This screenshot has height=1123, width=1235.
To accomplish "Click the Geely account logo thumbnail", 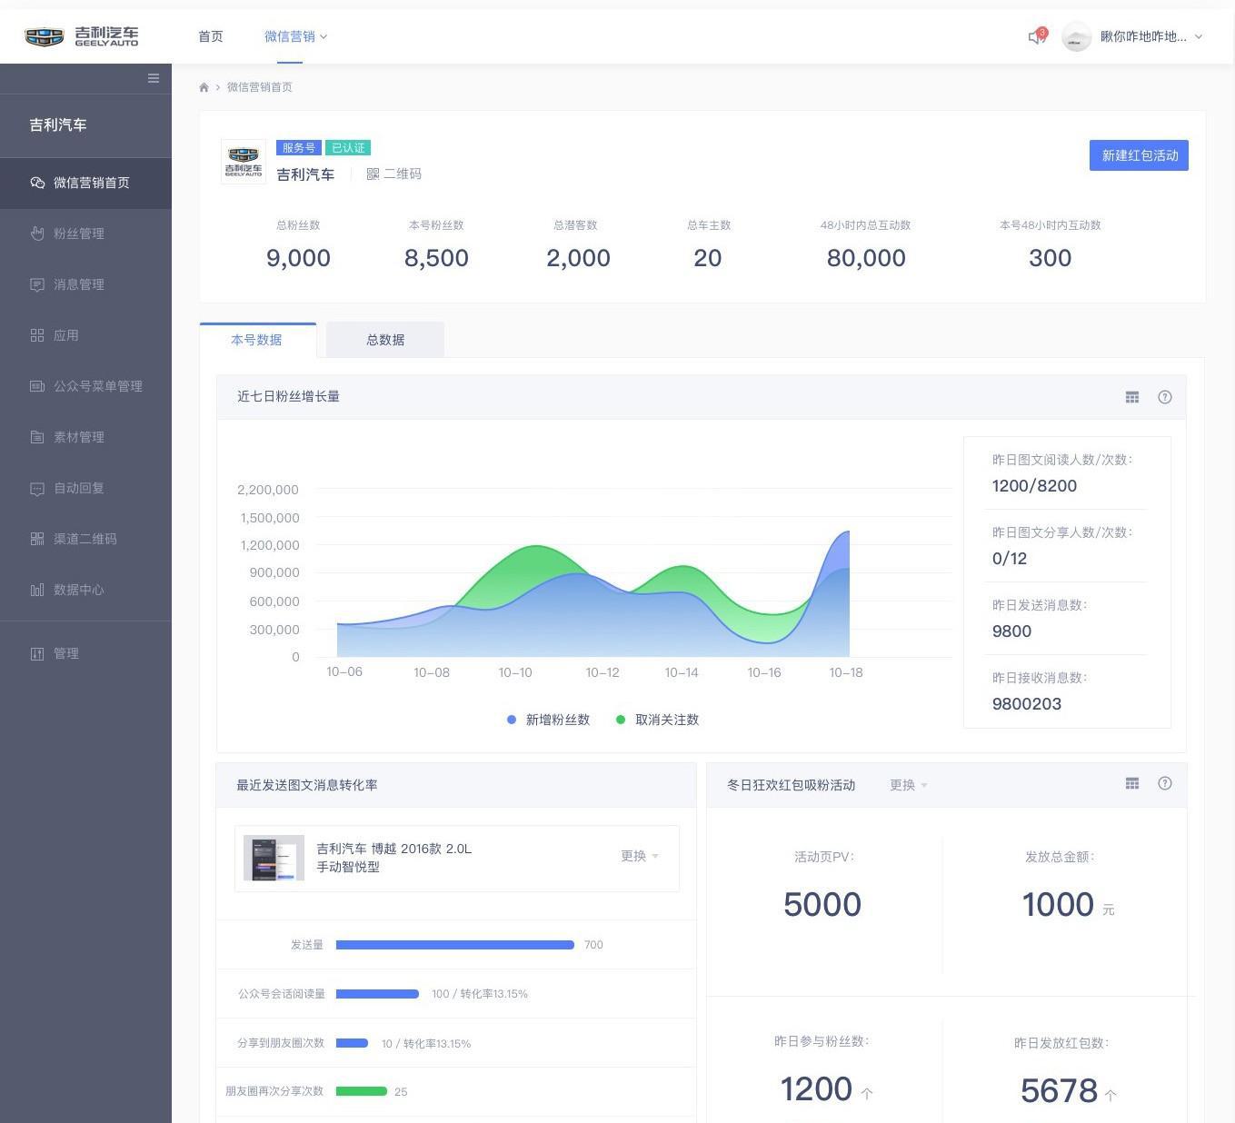I will 244,162.
